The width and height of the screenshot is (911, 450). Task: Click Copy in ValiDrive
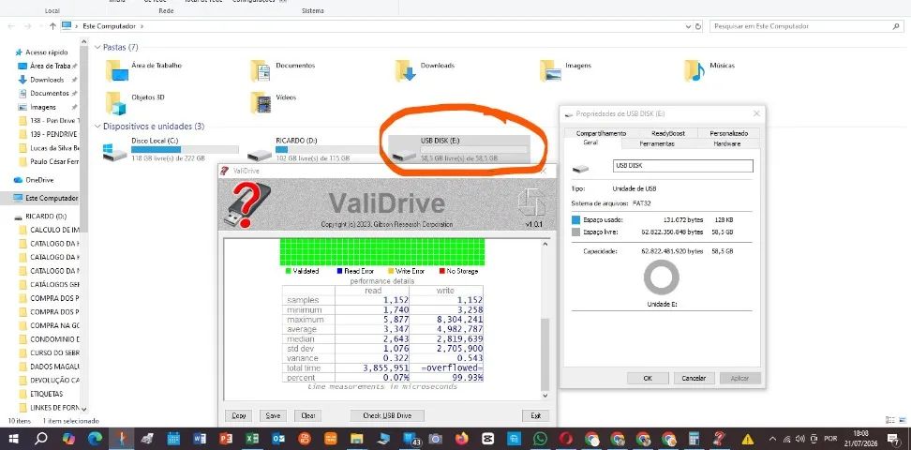(x=239, y=415)
